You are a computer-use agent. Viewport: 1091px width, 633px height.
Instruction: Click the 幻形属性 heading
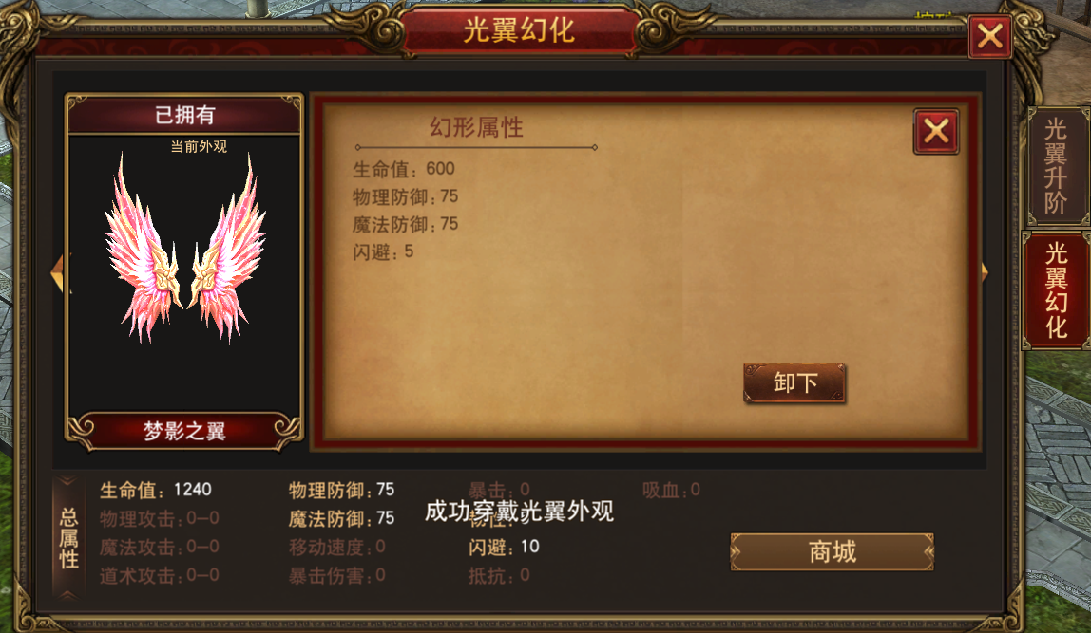coord(476,127)
